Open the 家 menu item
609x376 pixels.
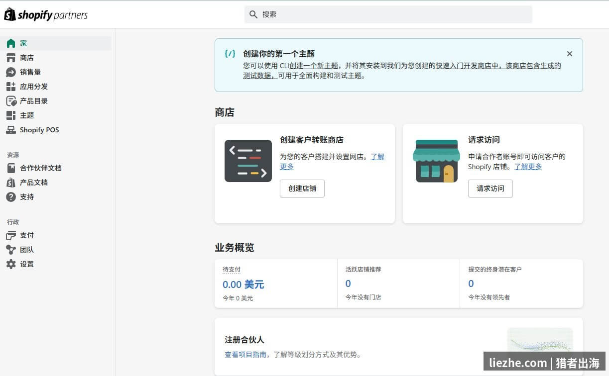[56, 43]
